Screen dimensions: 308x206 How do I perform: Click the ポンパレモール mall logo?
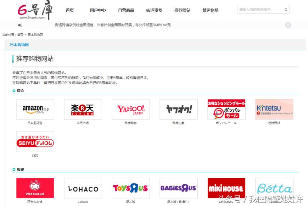pyautogui.click(x=226, y=109)
